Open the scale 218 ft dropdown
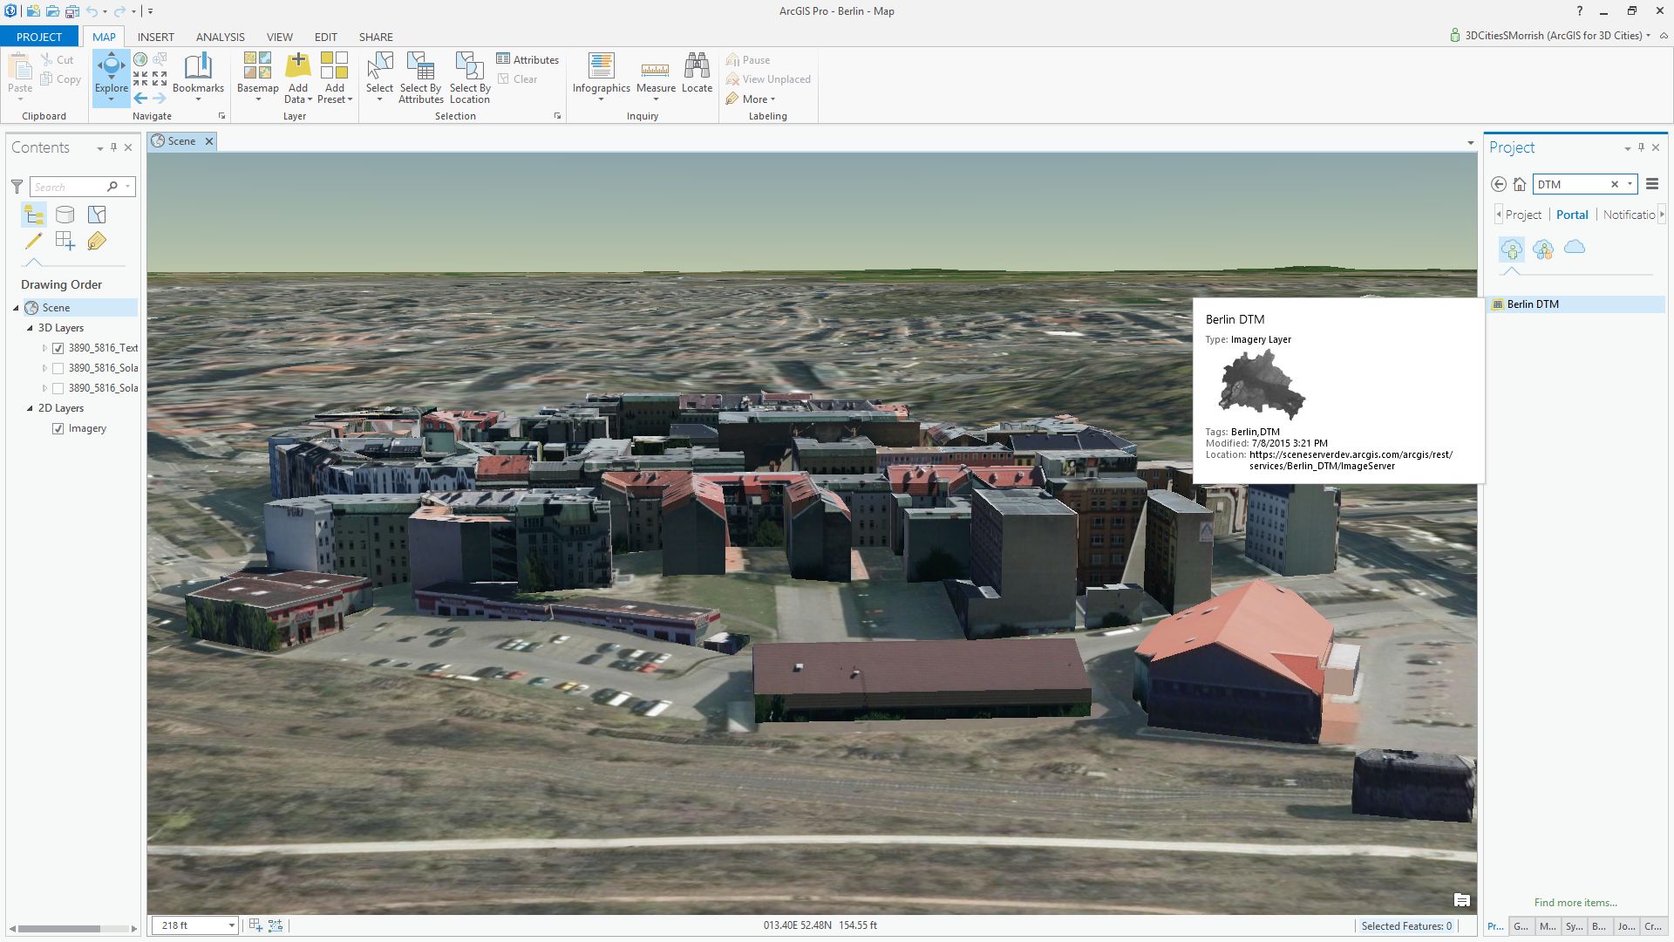 click(x=231, y=925)
